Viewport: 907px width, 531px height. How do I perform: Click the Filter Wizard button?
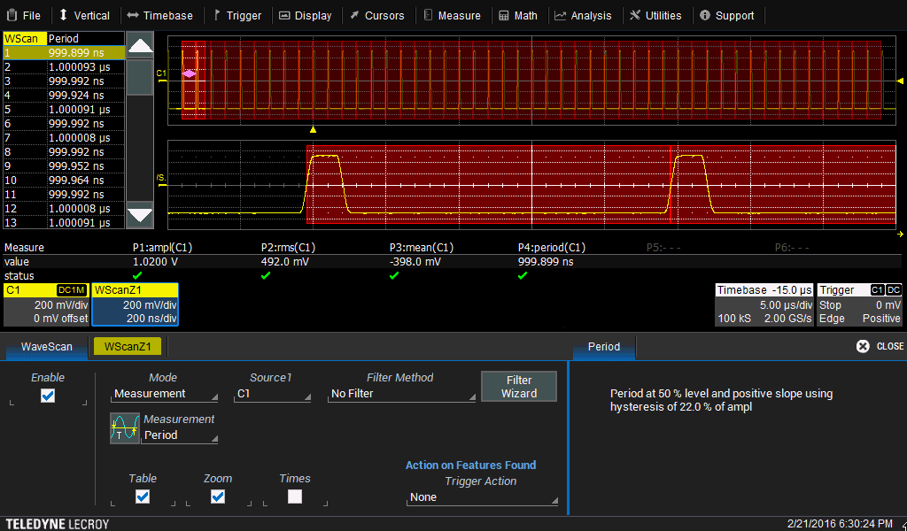[519, 387]
